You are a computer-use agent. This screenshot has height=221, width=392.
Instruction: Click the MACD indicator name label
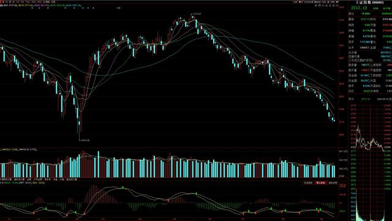(x=7, y=183)
